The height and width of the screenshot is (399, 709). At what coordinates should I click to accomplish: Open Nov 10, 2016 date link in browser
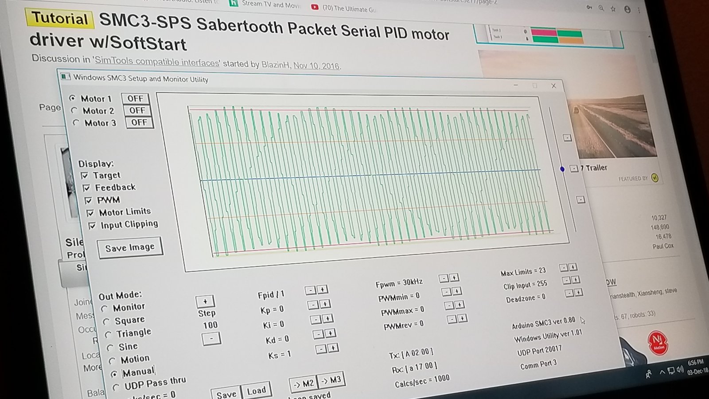(x=316, y=66)
